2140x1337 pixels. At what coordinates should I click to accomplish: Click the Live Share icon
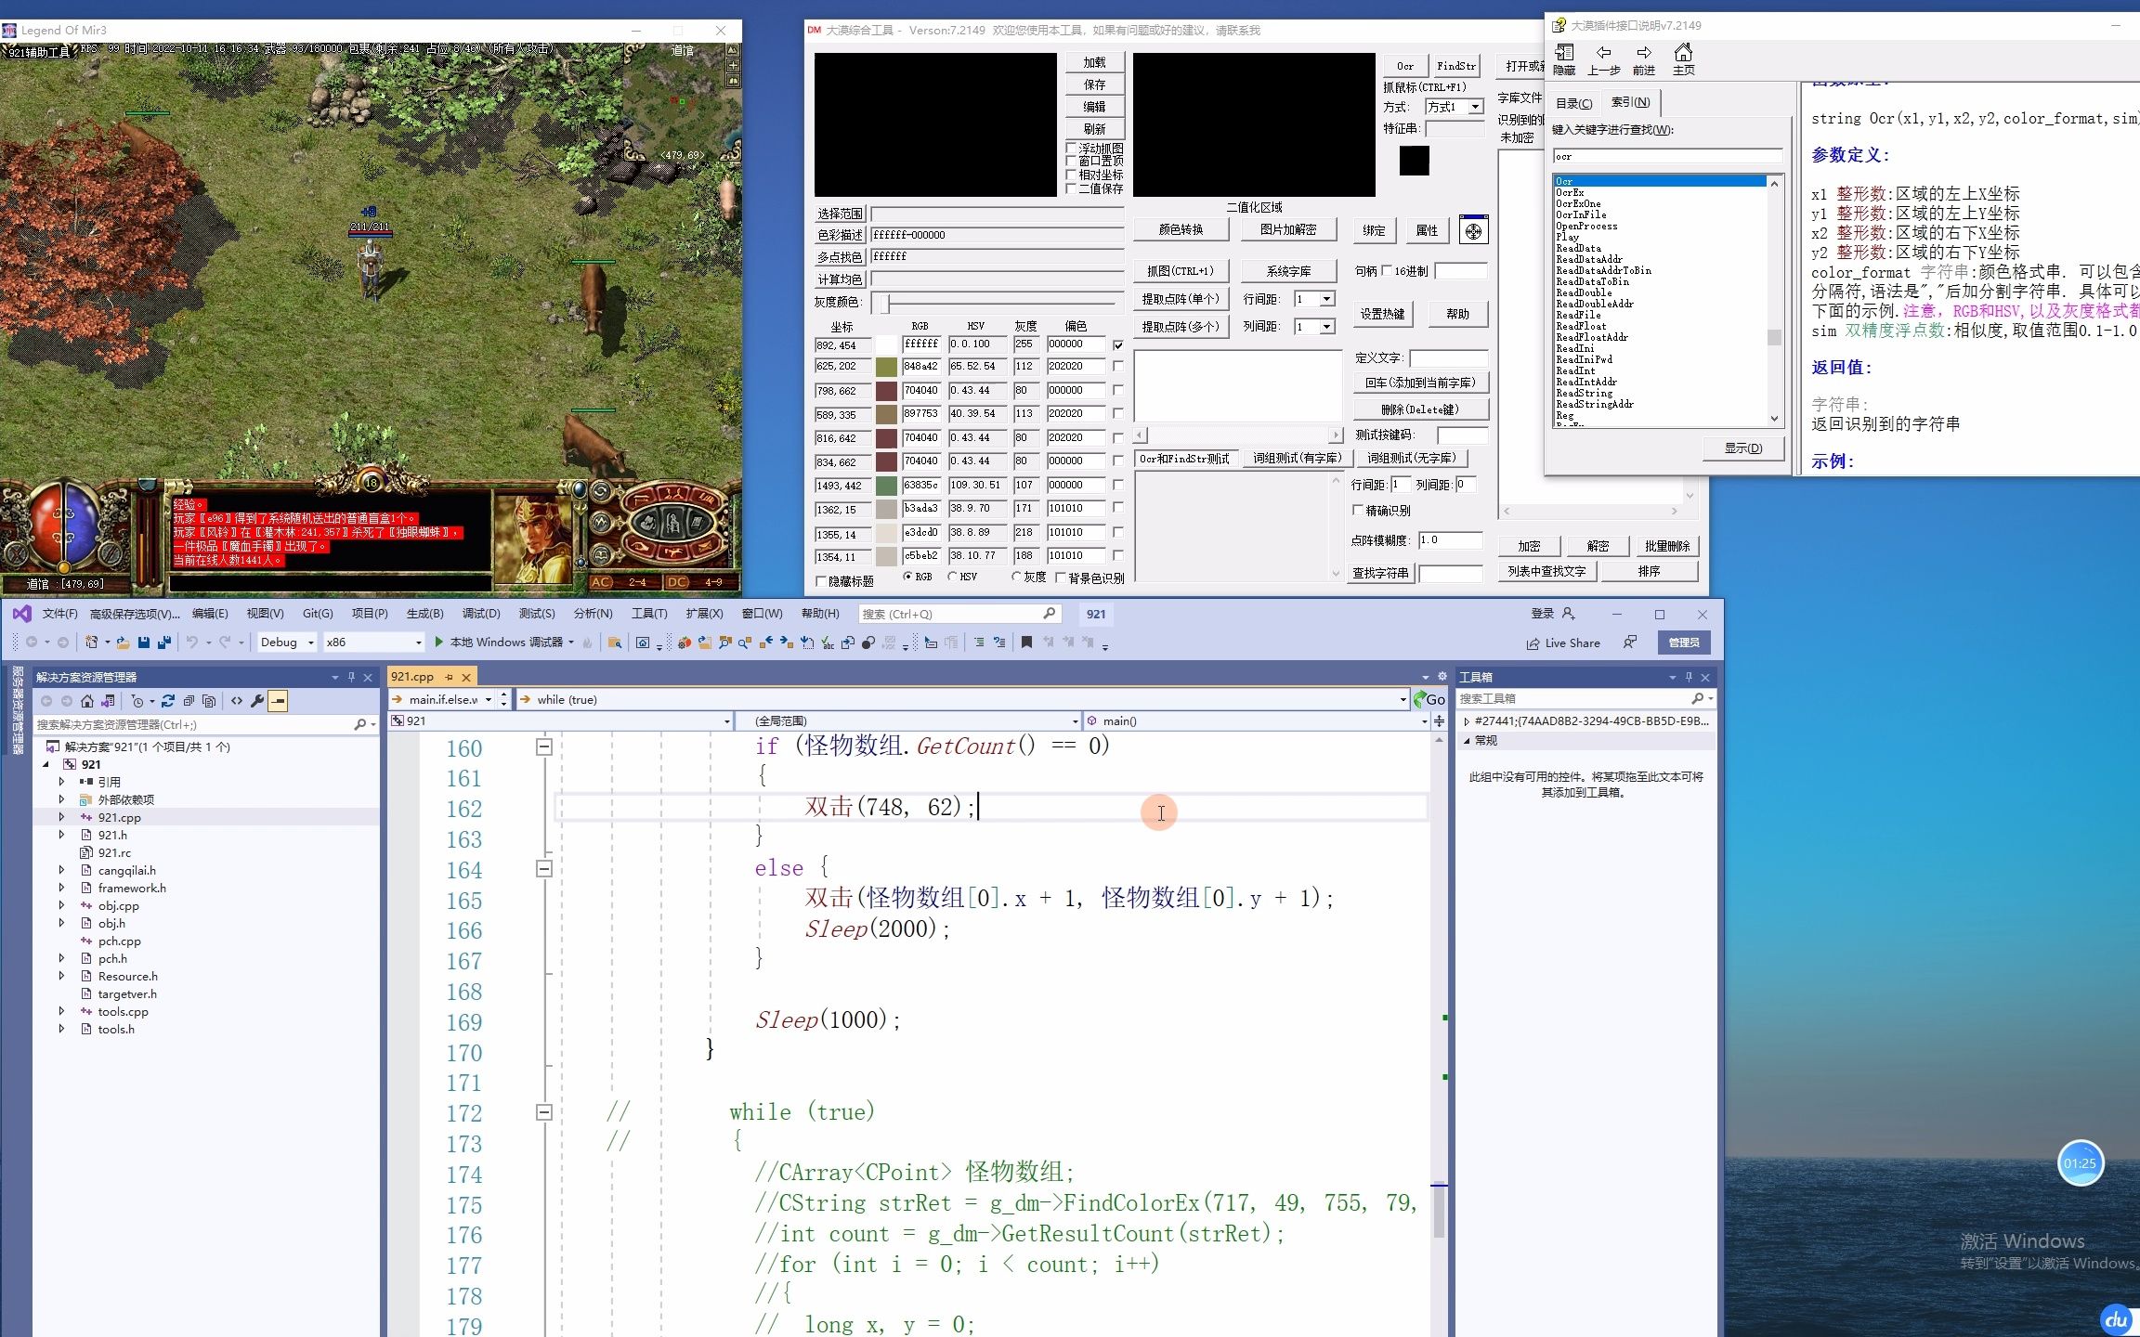tap(1533, 643)
